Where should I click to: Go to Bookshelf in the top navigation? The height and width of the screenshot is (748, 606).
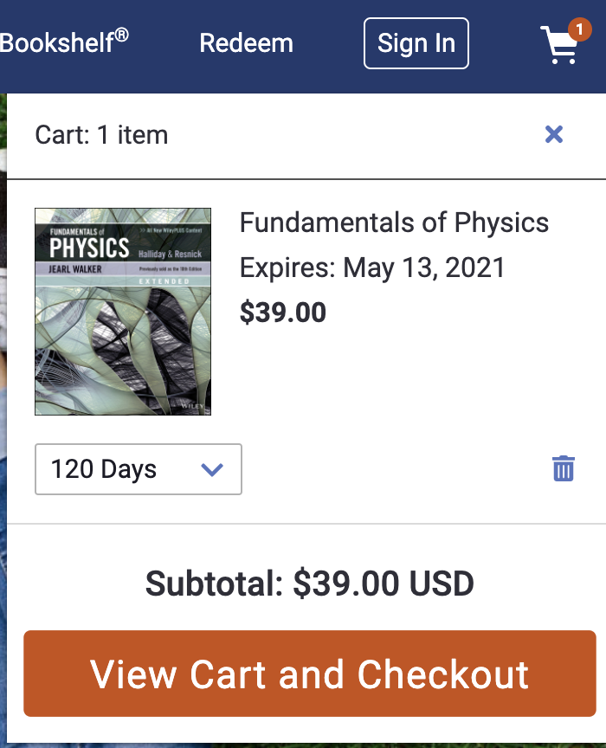64,42
